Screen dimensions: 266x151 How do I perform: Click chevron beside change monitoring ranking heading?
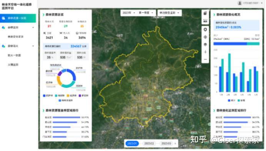pos(214,111)
